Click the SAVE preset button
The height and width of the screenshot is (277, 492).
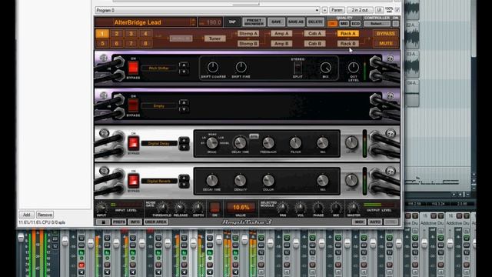(276, 22)
